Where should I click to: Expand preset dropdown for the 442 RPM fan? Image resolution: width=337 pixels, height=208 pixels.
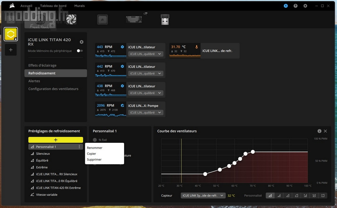145,73
